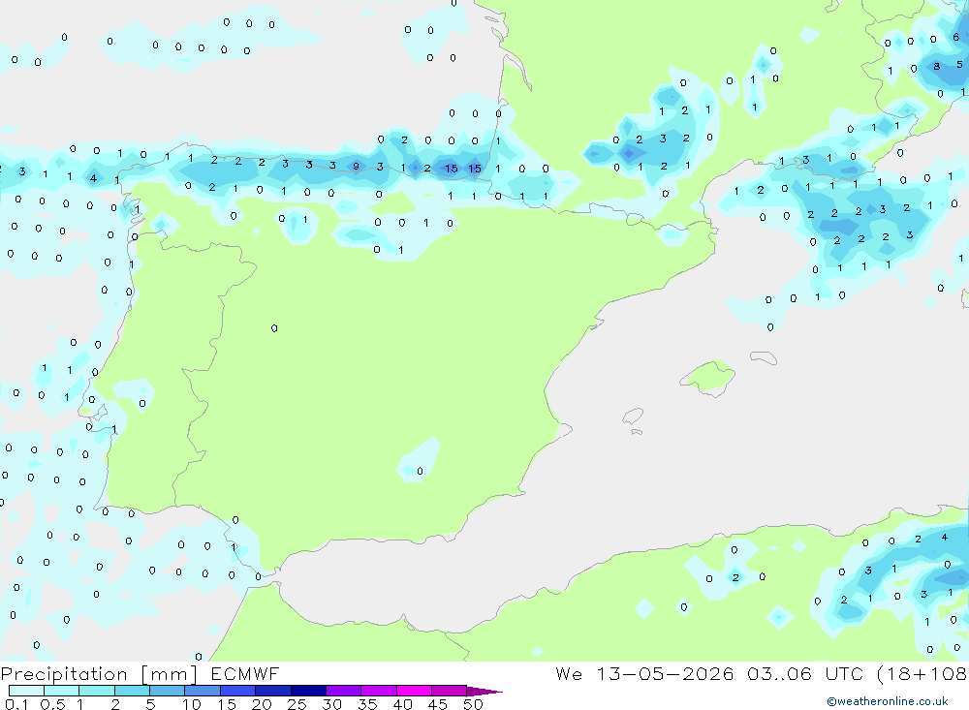This screenshot has height=710, width=969.
Task: Click the 2–5 mm legend color swatch
Action: pos(132,691)
